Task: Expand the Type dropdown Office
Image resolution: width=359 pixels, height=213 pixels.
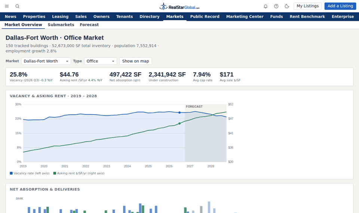Action: pyautogui.click(x=101, y=61)
